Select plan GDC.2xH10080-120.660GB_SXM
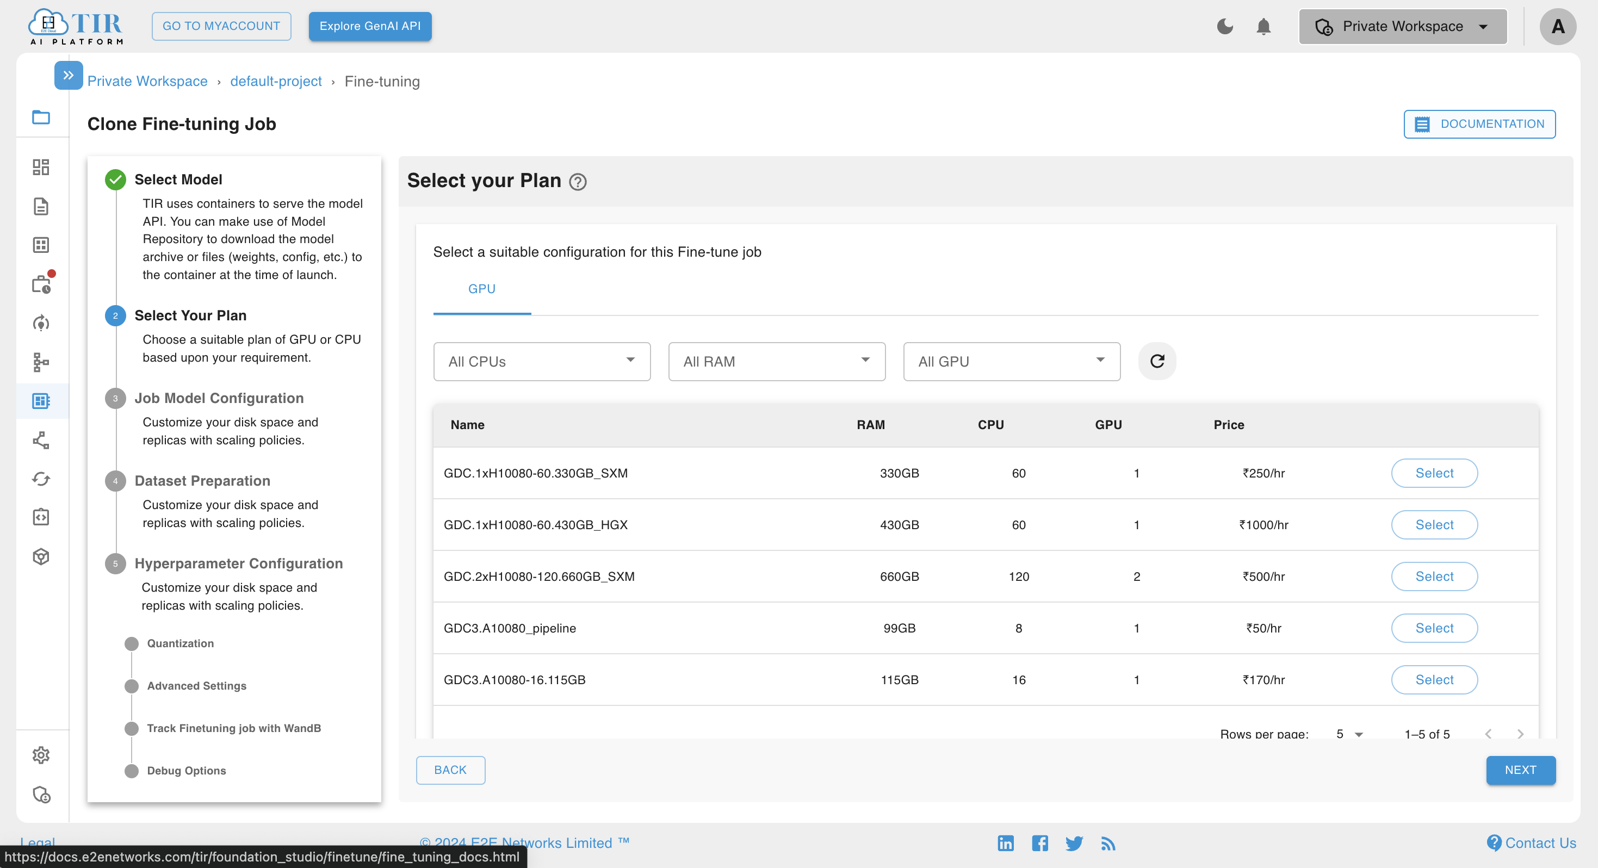This screenshot has width=1598, height=868. click(1434, 576)
